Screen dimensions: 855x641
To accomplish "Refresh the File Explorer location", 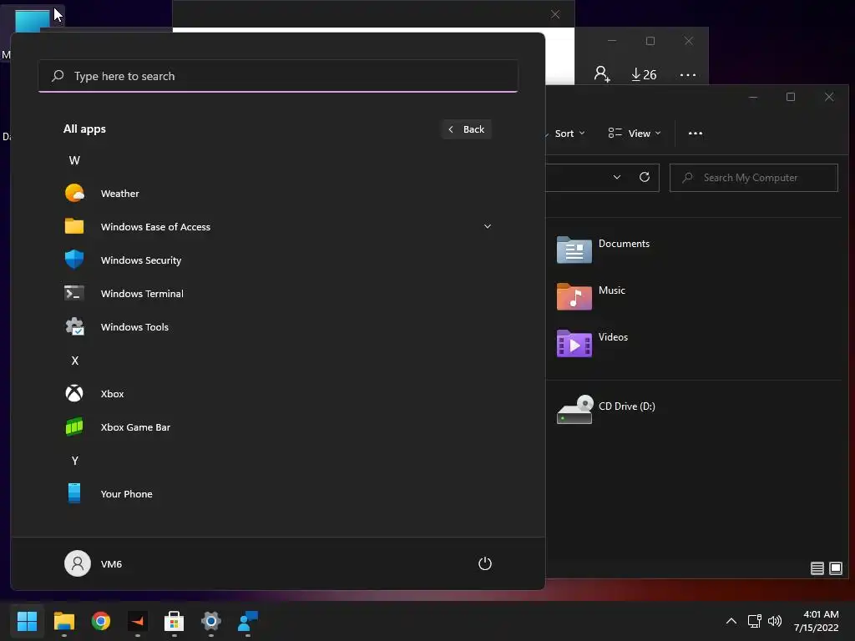I will [x=645, y=177].
